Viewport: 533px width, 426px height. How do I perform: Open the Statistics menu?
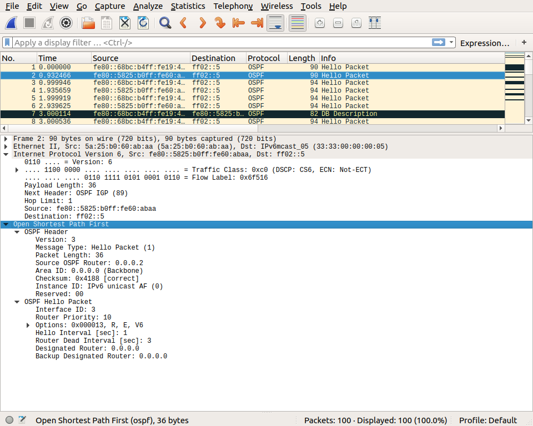[188, 6]
